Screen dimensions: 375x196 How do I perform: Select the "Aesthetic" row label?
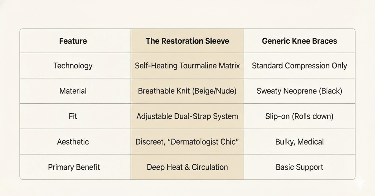[x=73, y=142]
